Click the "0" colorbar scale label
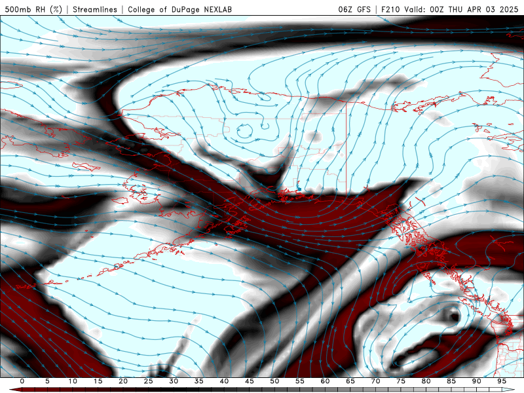 [x=22, y=381]
